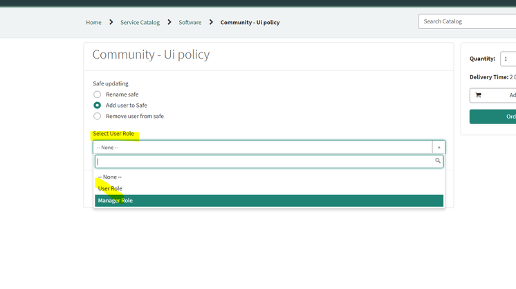The image size is (516, 289).
Task: Click the dropdown's search text field
Action: (x=263, y=161)
